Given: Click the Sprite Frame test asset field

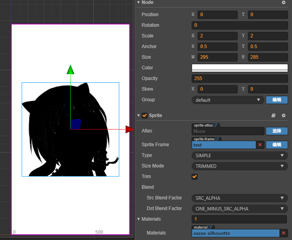Looking at the screenshot, I should tap(224, 145).
